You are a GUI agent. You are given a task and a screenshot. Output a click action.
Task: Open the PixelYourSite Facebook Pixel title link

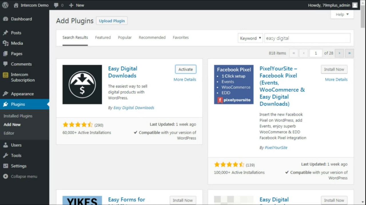[x=282, y=86]
